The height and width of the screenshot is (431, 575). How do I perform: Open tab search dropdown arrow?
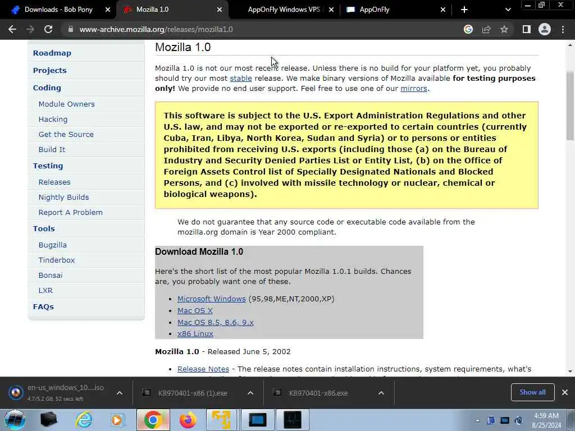(508, 10)
